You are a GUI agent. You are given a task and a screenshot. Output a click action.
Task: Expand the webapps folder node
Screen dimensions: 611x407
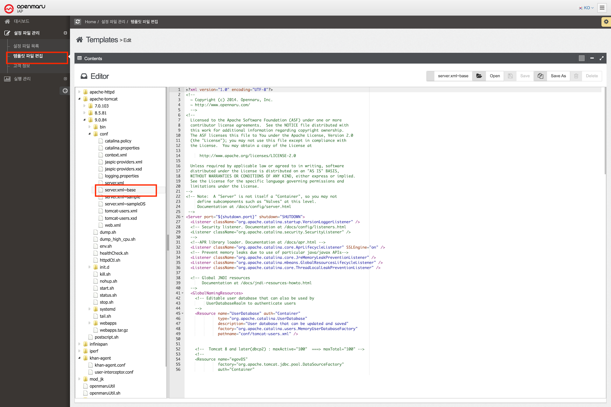click(90, 323)
